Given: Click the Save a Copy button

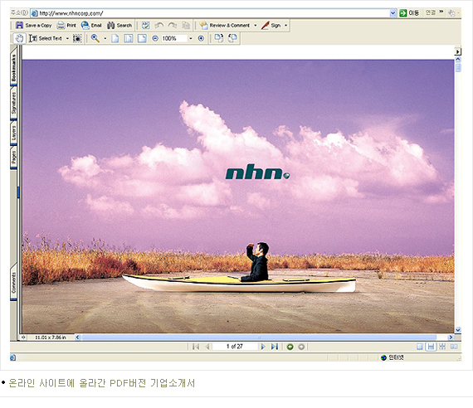Looking at the screenshot, I should click(33, 26).
